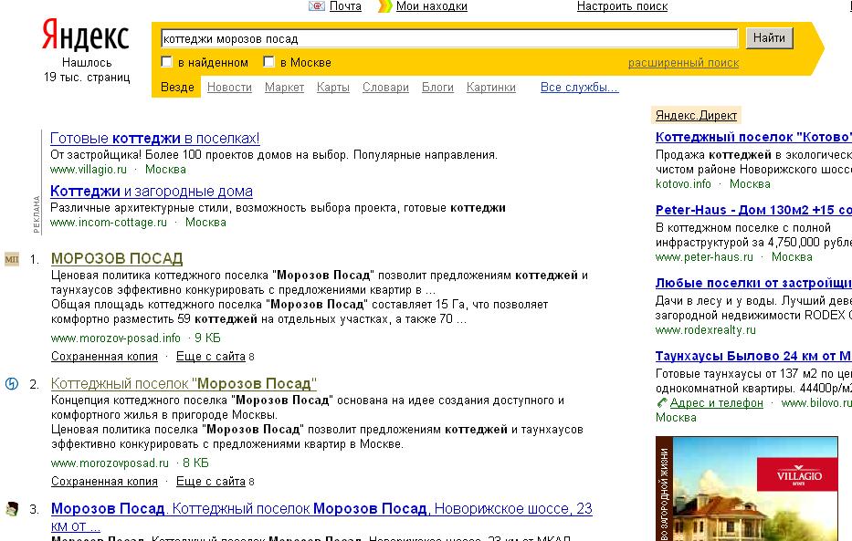The height and width of the screenshot is (541, 852).
Task: Open result 2 'Коттеджный поселок Морозов Посад'
Action: [184, 384]
